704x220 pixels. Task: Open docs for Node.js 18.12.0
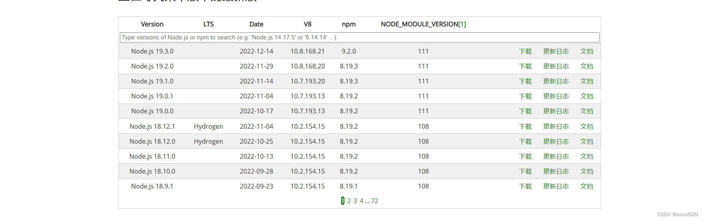click(587, 142)
